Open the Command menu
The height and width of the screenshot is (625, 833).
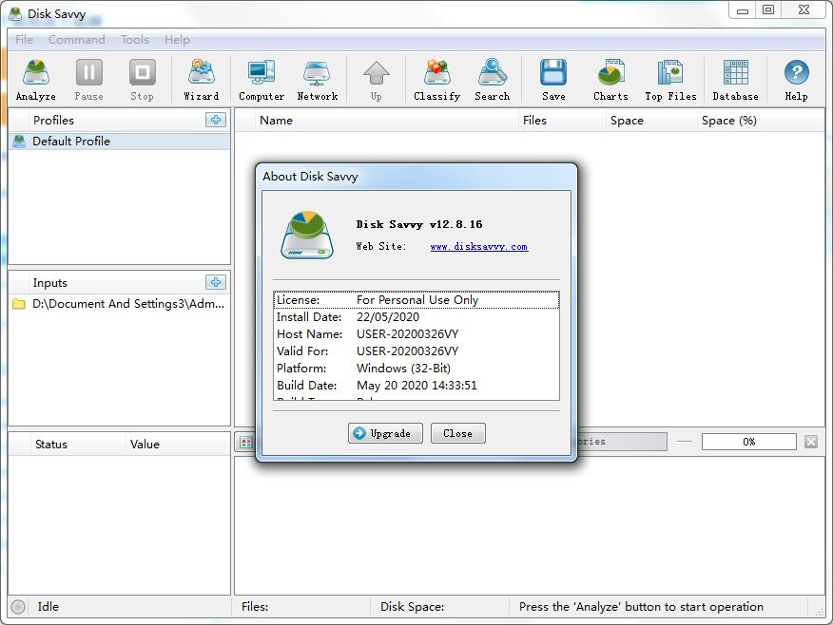76,40
